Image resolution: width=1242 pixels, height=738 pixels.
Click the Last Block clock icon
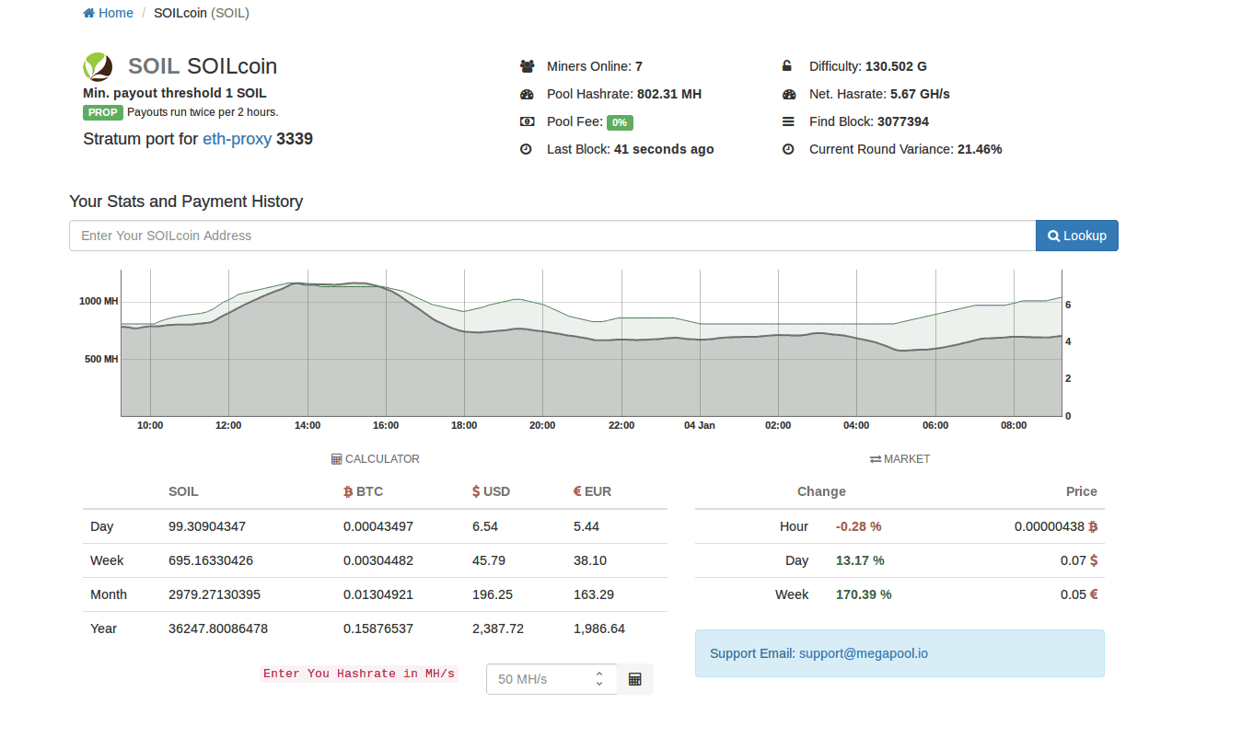tap(527, 149)
